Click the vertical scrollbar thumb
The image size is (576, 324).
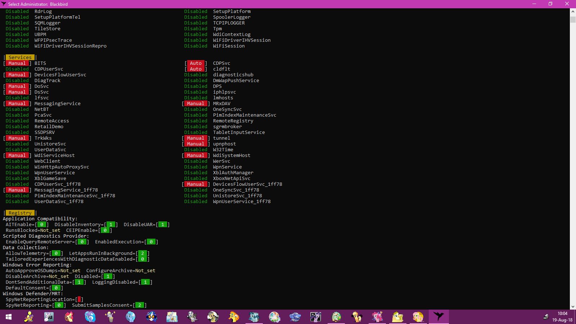click(x=573, y=19)
